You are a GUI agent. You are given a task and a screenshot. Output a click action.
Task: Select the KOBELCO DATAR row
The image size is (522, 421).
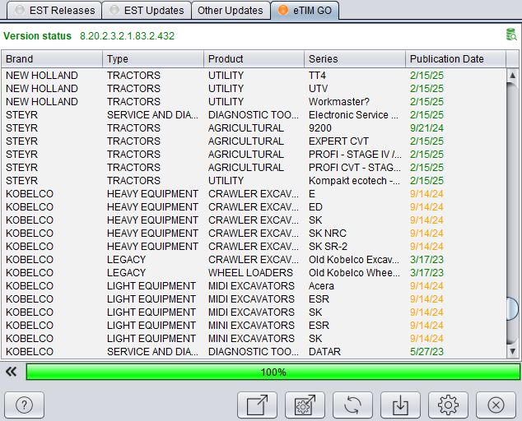tap(254, 351)
